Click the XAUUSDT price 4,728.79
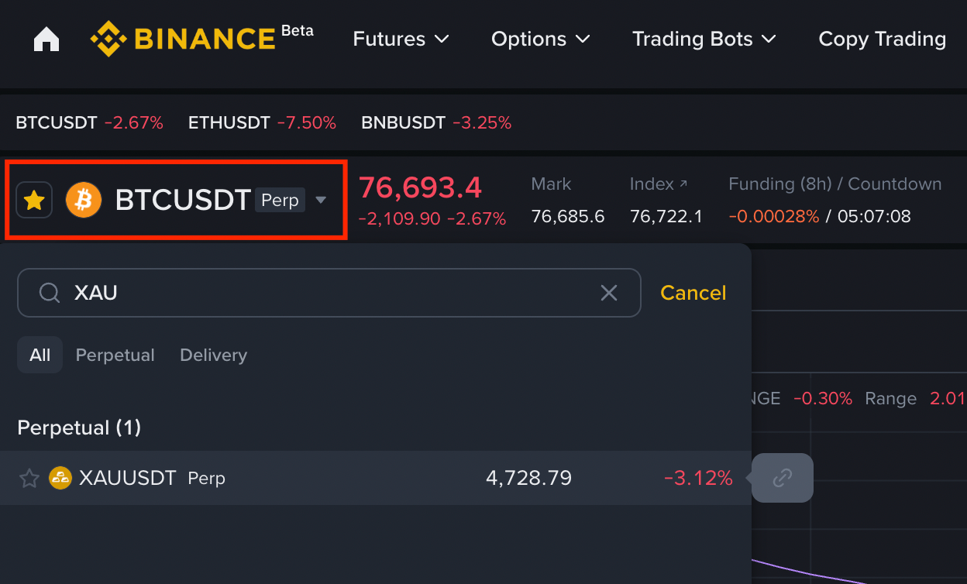The image size is (967, 584). 528,478
